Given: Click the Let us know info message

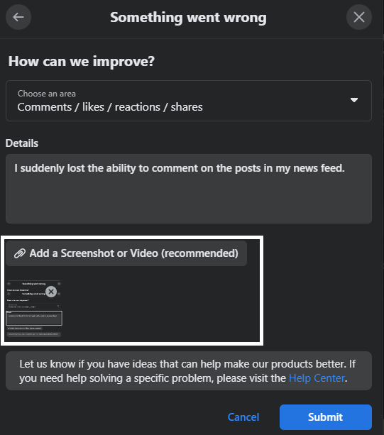Looking at the screenshot, I should point(189,371).
